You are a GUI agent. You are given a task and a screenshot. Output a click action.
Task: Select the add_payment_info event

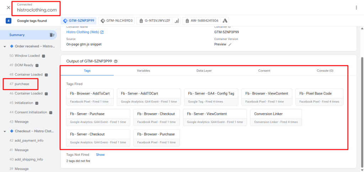pyautogui.click(x=29, y=141)
